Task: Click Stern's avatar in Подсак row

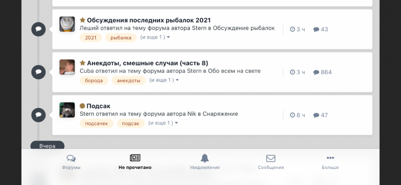Action: point(67,110)
